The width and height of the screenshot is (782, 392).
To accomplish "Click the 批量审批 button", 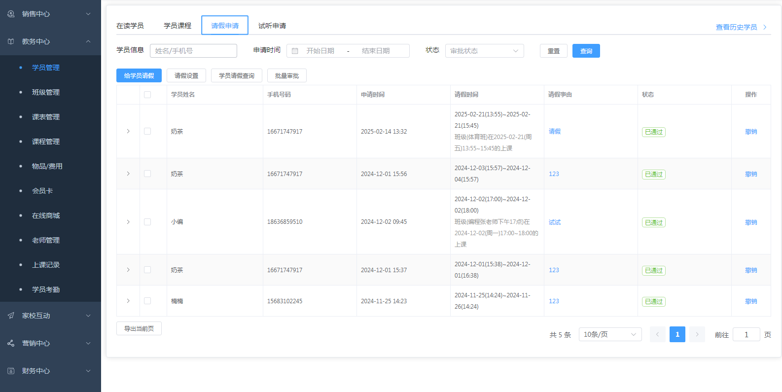I will click(287, 75).
